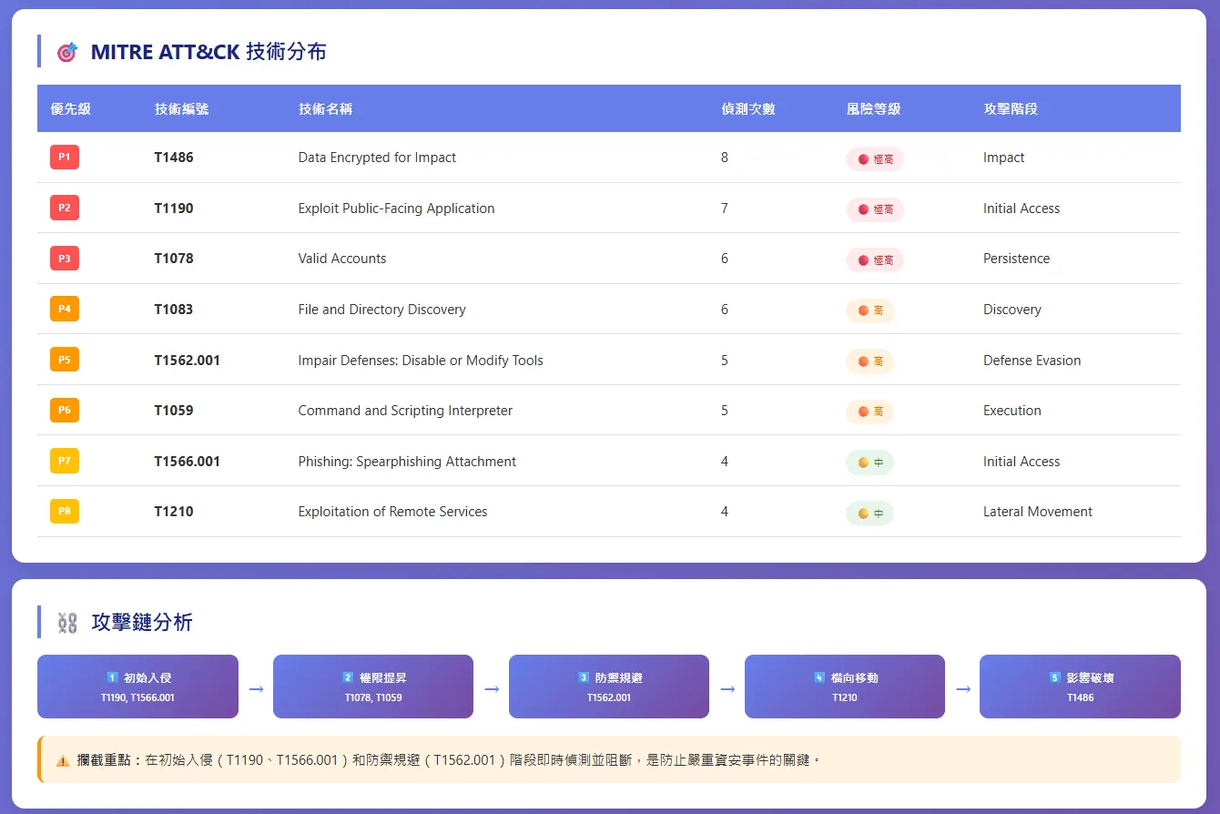1220x814 pixels.
Task: Click 'Command and Scripting Interpreter' technique name
Action: (x=405, y=411)
